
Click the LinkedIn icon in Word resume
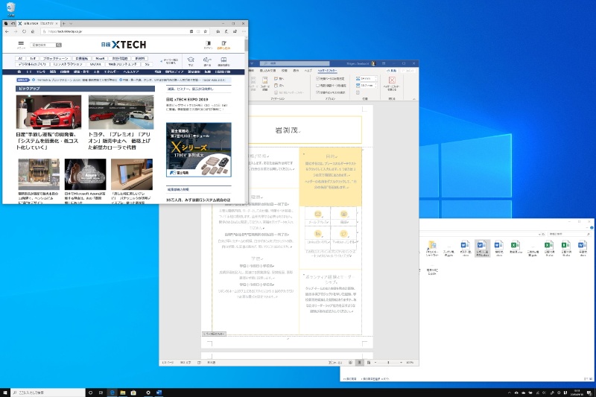[x=318, y=234]
